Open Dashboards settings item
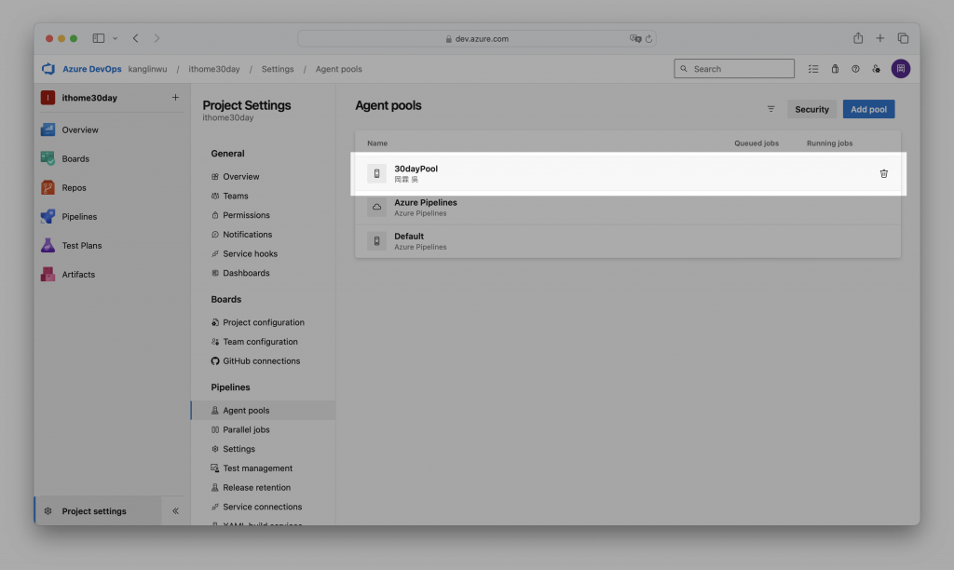 (246, 273)
